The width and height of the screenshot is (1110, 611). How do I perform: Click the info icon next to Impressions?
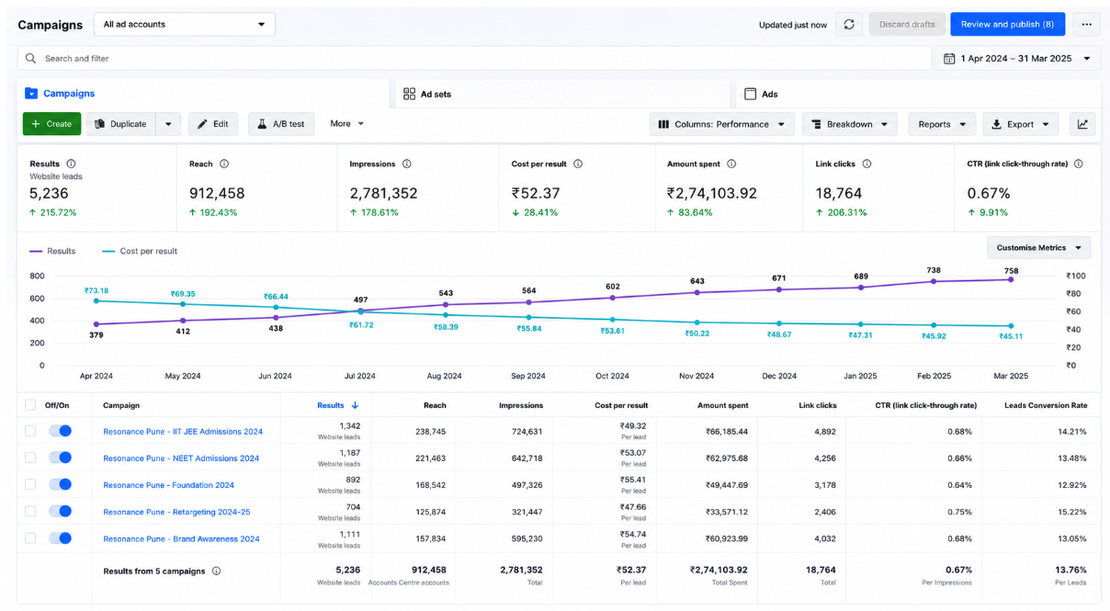(x=406, y=164)
